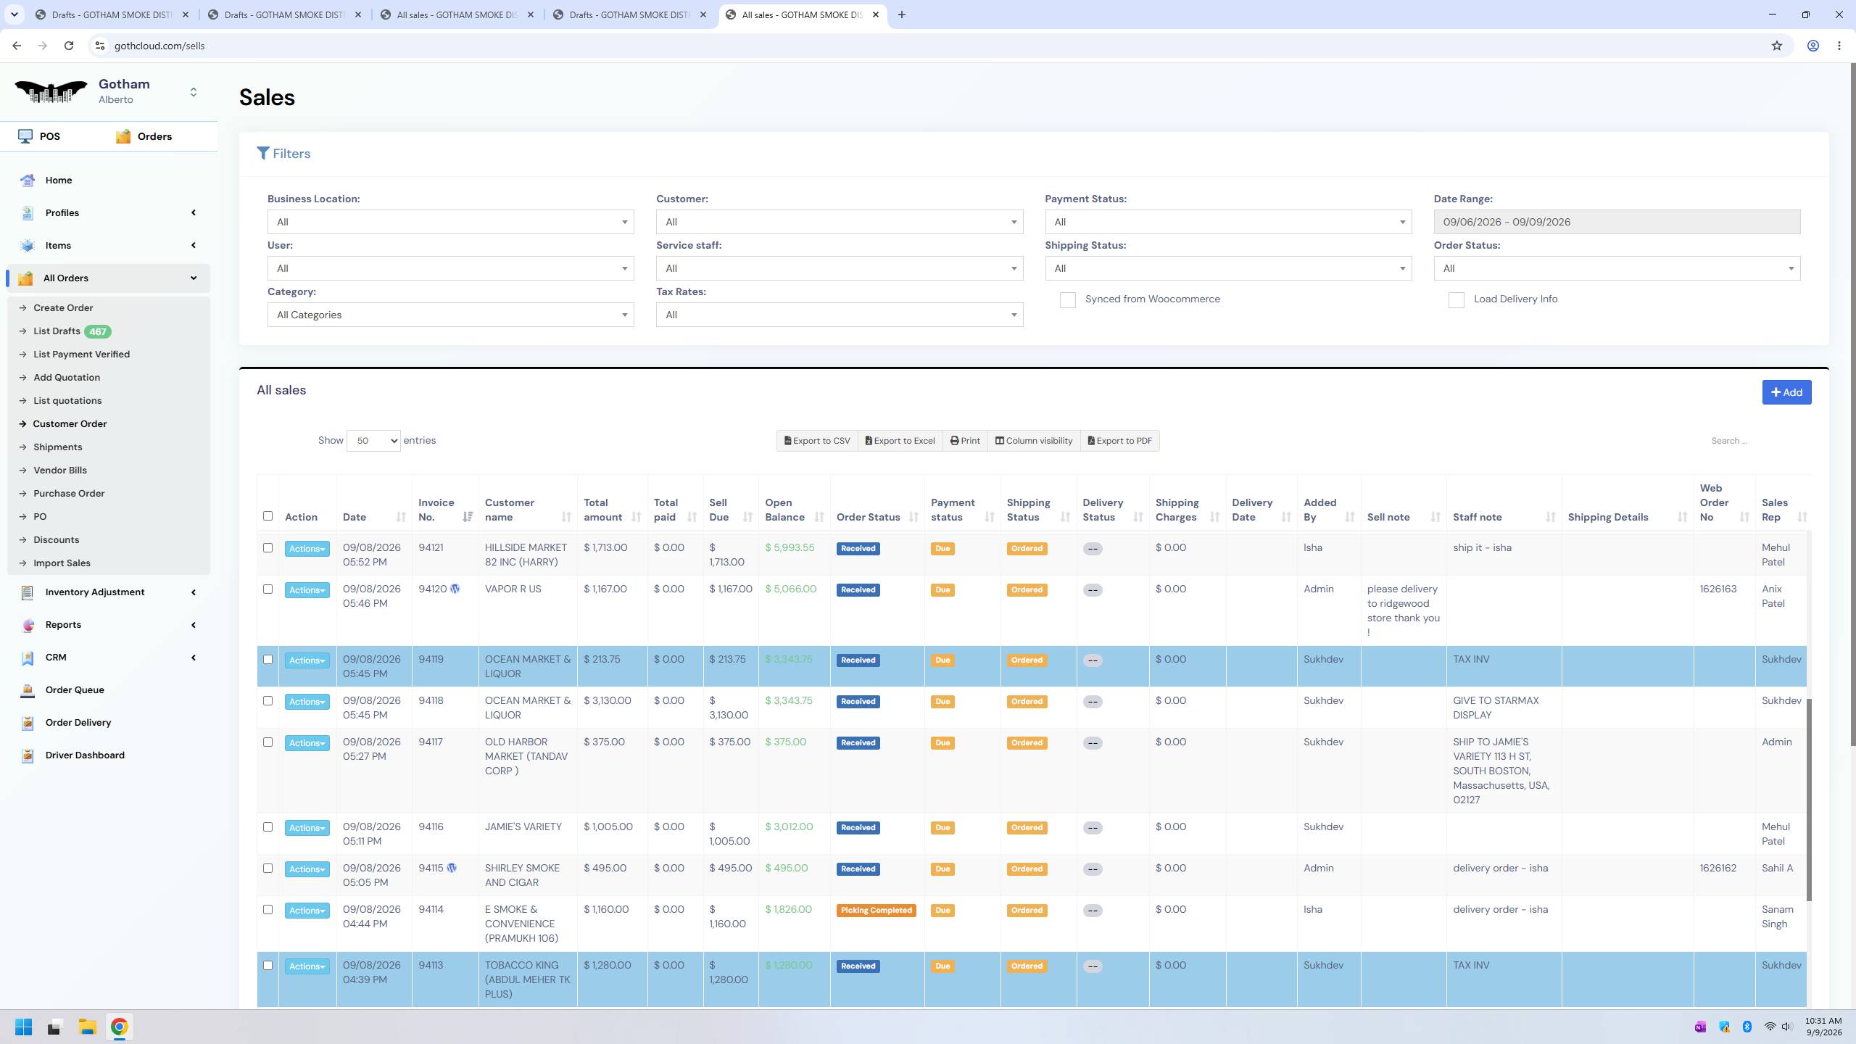Enable Synced from Woocommerce checkbox
The image size is (1856, 1044).
coord(1067,300)
